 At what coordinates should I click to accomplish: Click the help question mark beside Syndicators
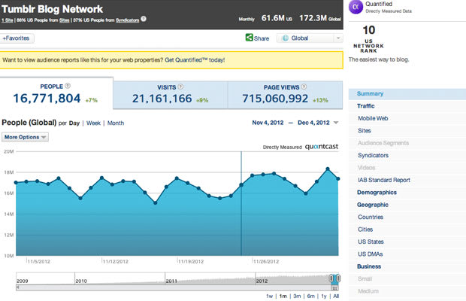click(x=144, y=19)
